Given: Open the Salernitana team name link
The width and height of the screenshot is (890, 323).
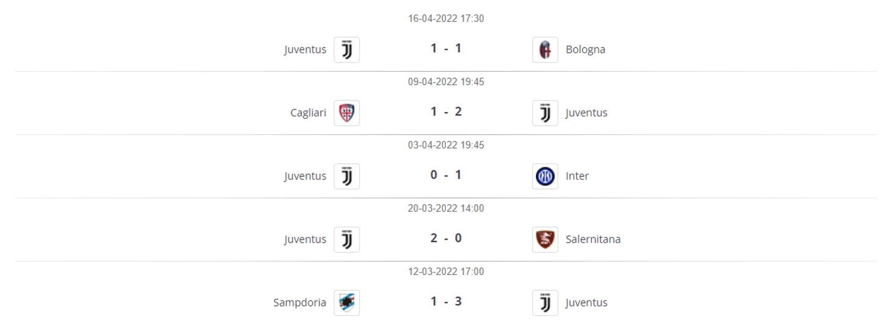Looking at the screenshot, I should [593, 240].
